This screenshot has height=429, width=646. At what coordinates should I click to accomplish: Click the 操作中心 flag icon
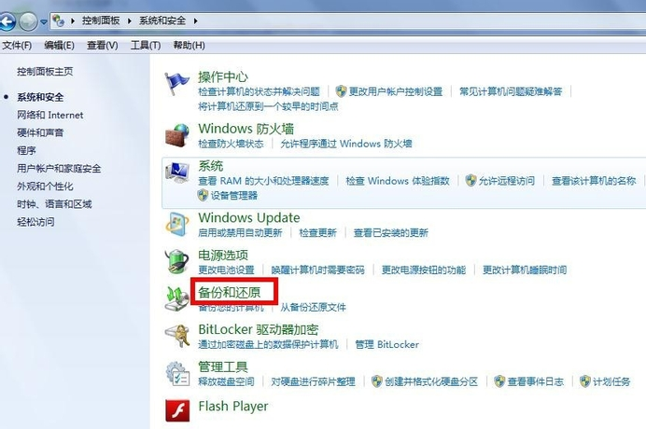tap(177, 84)
